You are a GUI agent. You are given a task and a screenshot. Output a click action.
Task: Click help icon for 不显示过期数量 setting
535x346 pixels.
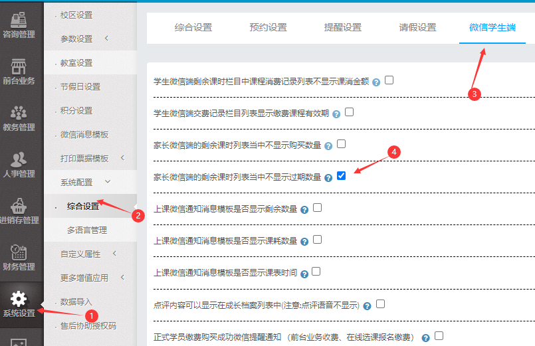point(328,178)
